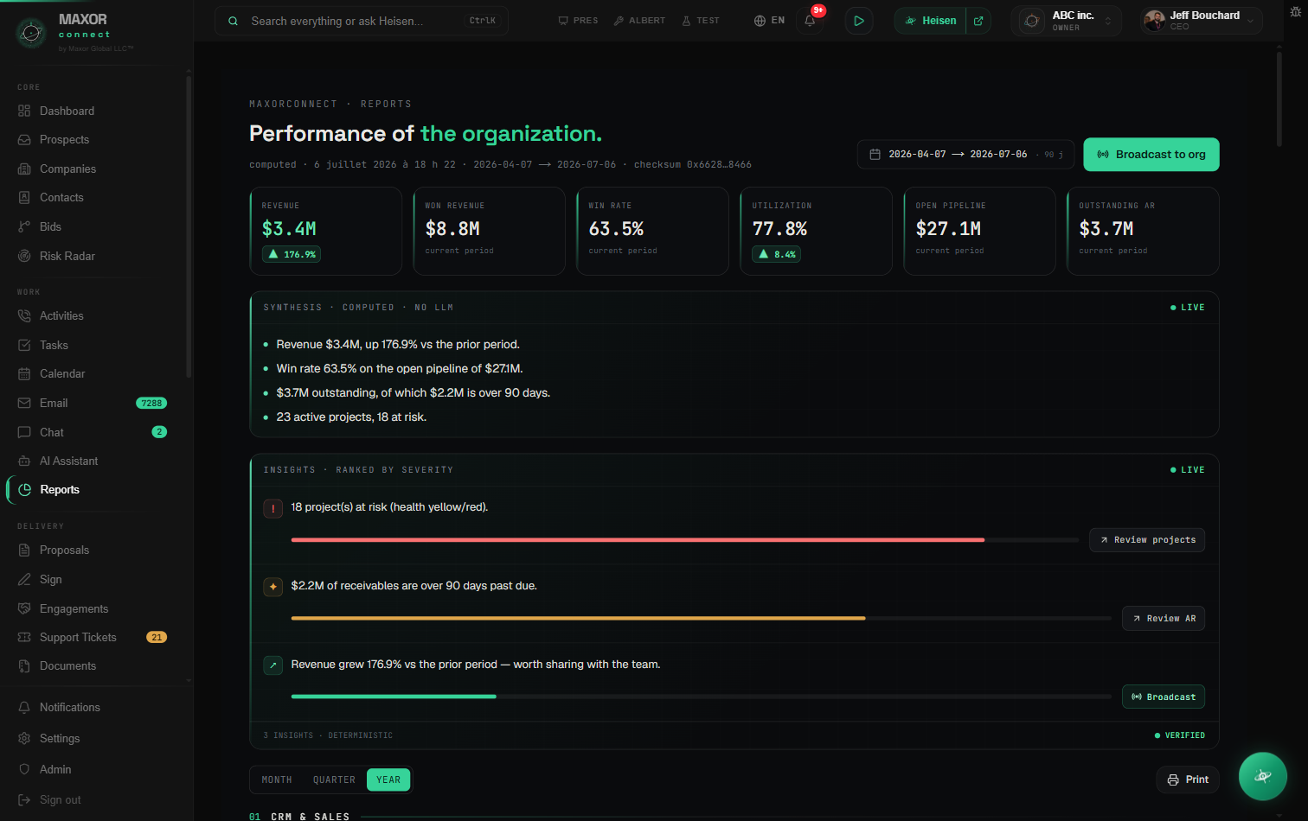Click Broadcast button for revenue insight
Image resolution: width=1308 pixels, height=821 pixels.
pos(1164,697)
